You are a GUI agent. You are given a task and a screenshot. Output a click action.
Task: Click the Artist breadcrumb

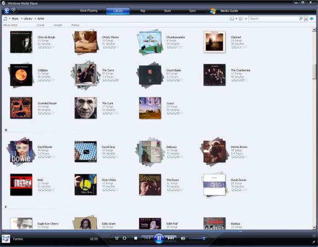click(41, 19)
